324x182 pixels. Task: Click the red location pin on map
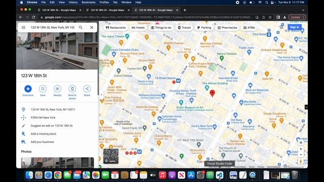(x=212, y=93)
